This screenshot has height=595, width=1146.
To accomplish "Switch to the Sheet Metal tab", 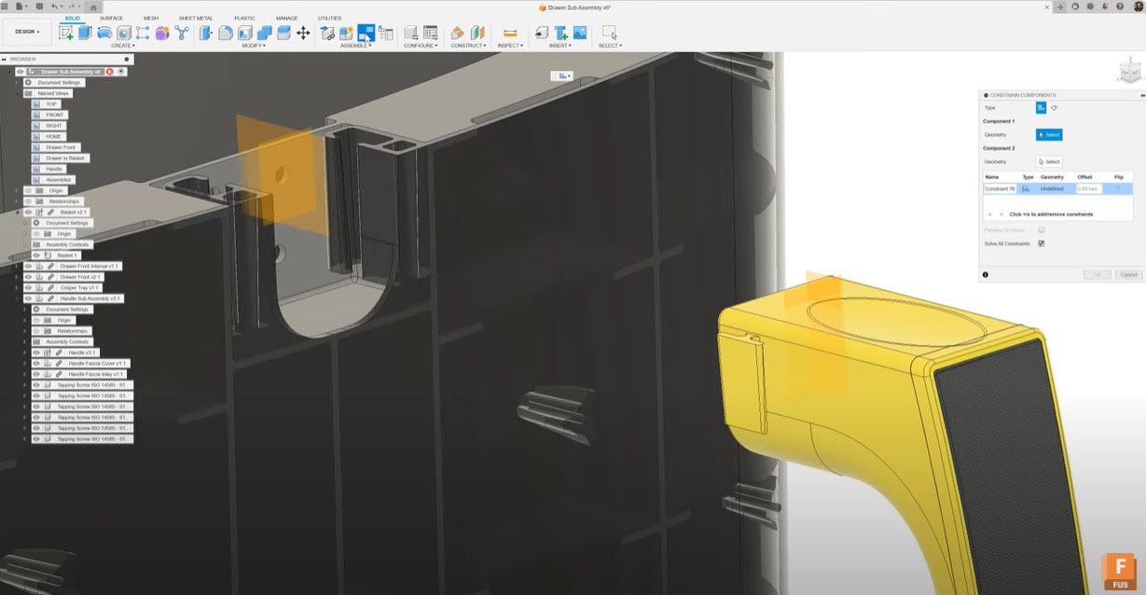I will (x=196, y=18).
